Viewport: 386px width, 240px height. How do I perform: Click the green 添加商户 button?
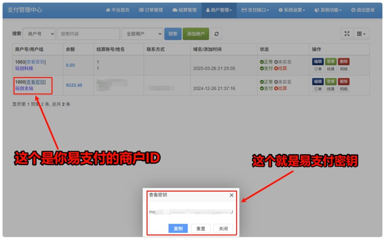click(x=195, y=34)
